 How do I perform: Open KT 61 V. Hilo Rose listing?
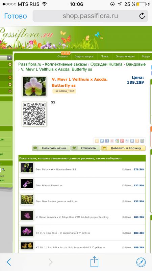[x=63, y=233]
